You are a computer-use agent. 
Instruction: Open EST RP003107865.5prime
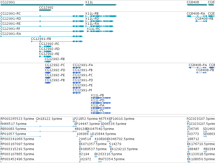(x=17, y=154)
